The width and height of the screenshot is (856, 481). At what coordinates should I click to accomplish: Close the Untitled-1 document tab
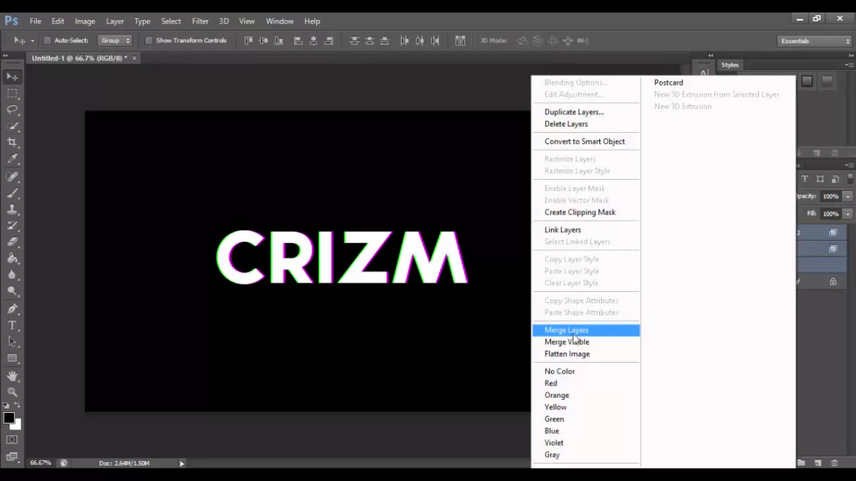pos(134,58)
